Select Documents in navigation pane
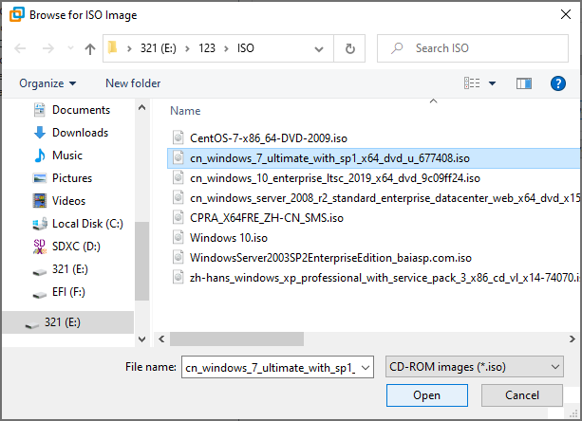This screenshot has width=582, height=421. pyautogui.click(x=71, y=110)
